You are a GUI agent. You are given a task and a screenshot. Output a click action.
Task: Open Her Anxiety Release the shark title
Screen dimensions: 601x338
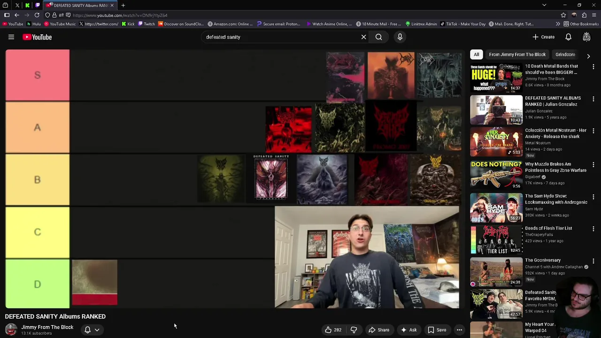pyautogui.click(x=555, y=133)
